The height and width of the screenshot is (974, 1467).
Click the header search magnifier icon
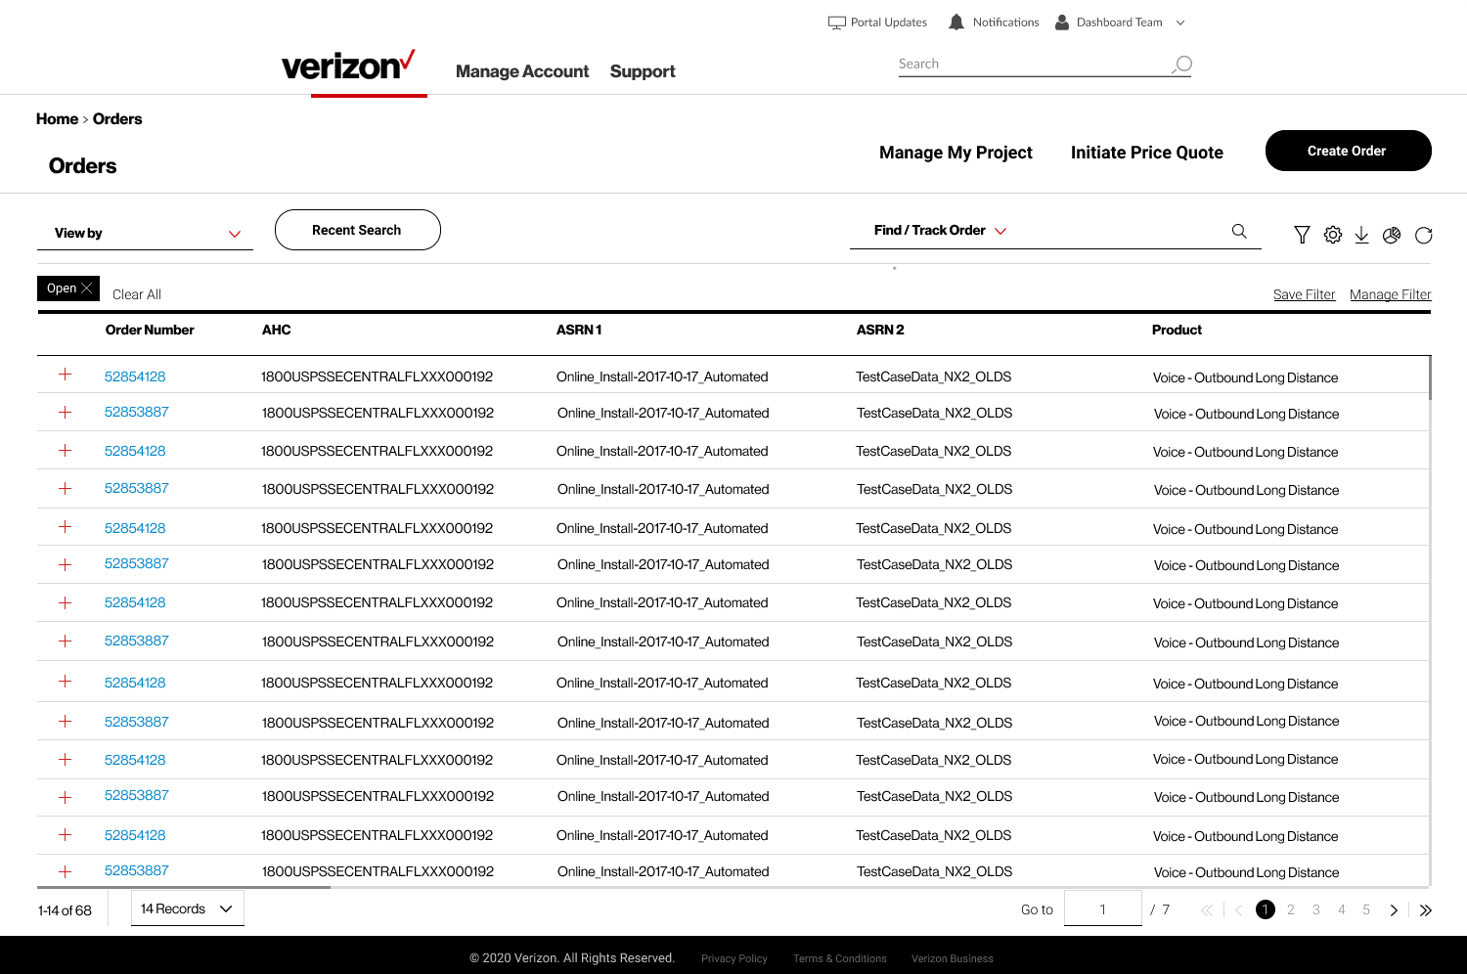point(1182,65)
